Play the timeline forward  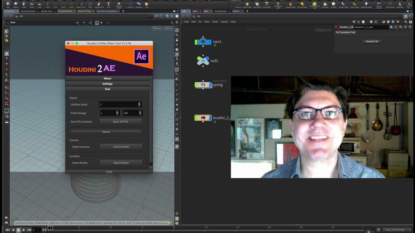coord(24,230)
